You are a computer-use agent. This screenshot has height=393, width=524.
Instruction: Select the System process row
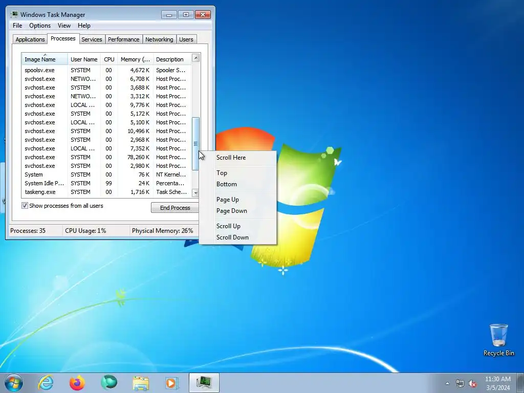pyautogui.click(x=106, y=174)
